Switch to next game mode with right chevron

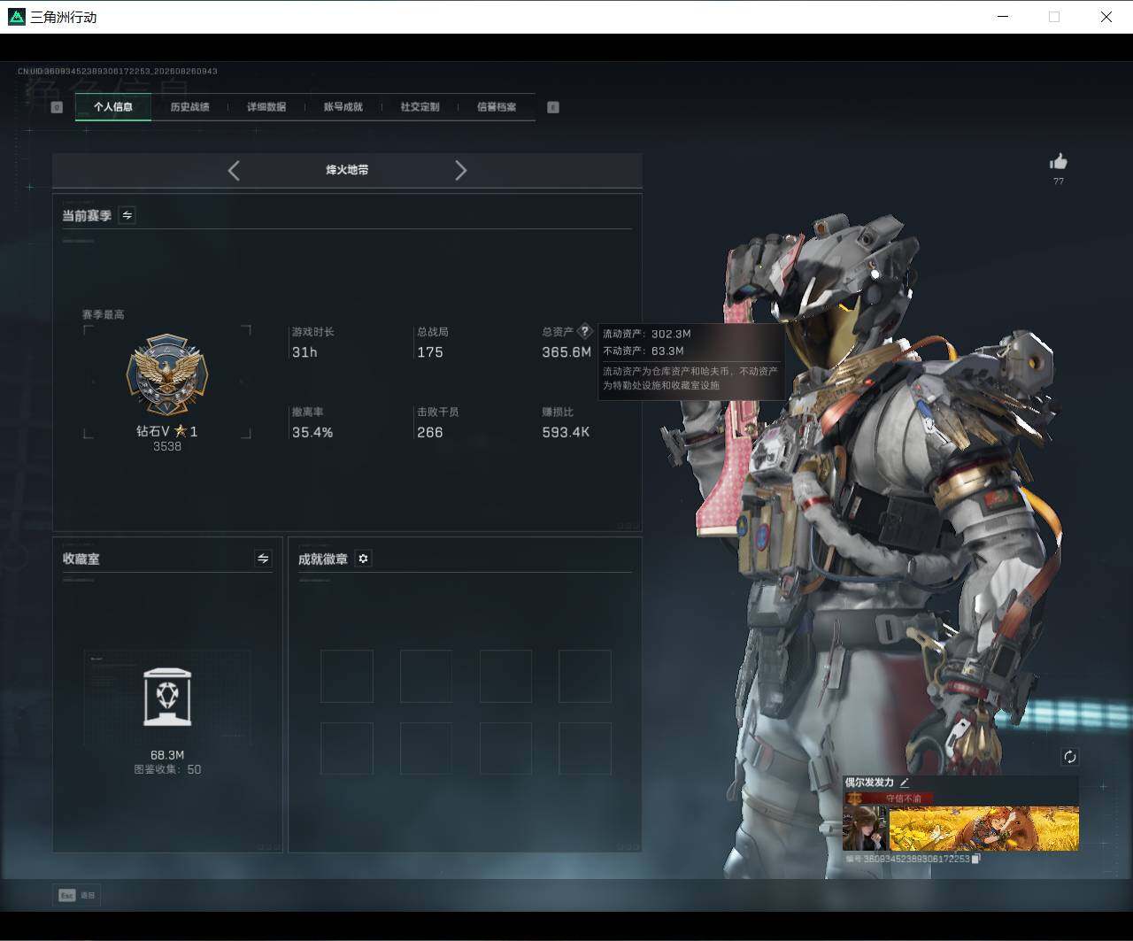point(460,171)
